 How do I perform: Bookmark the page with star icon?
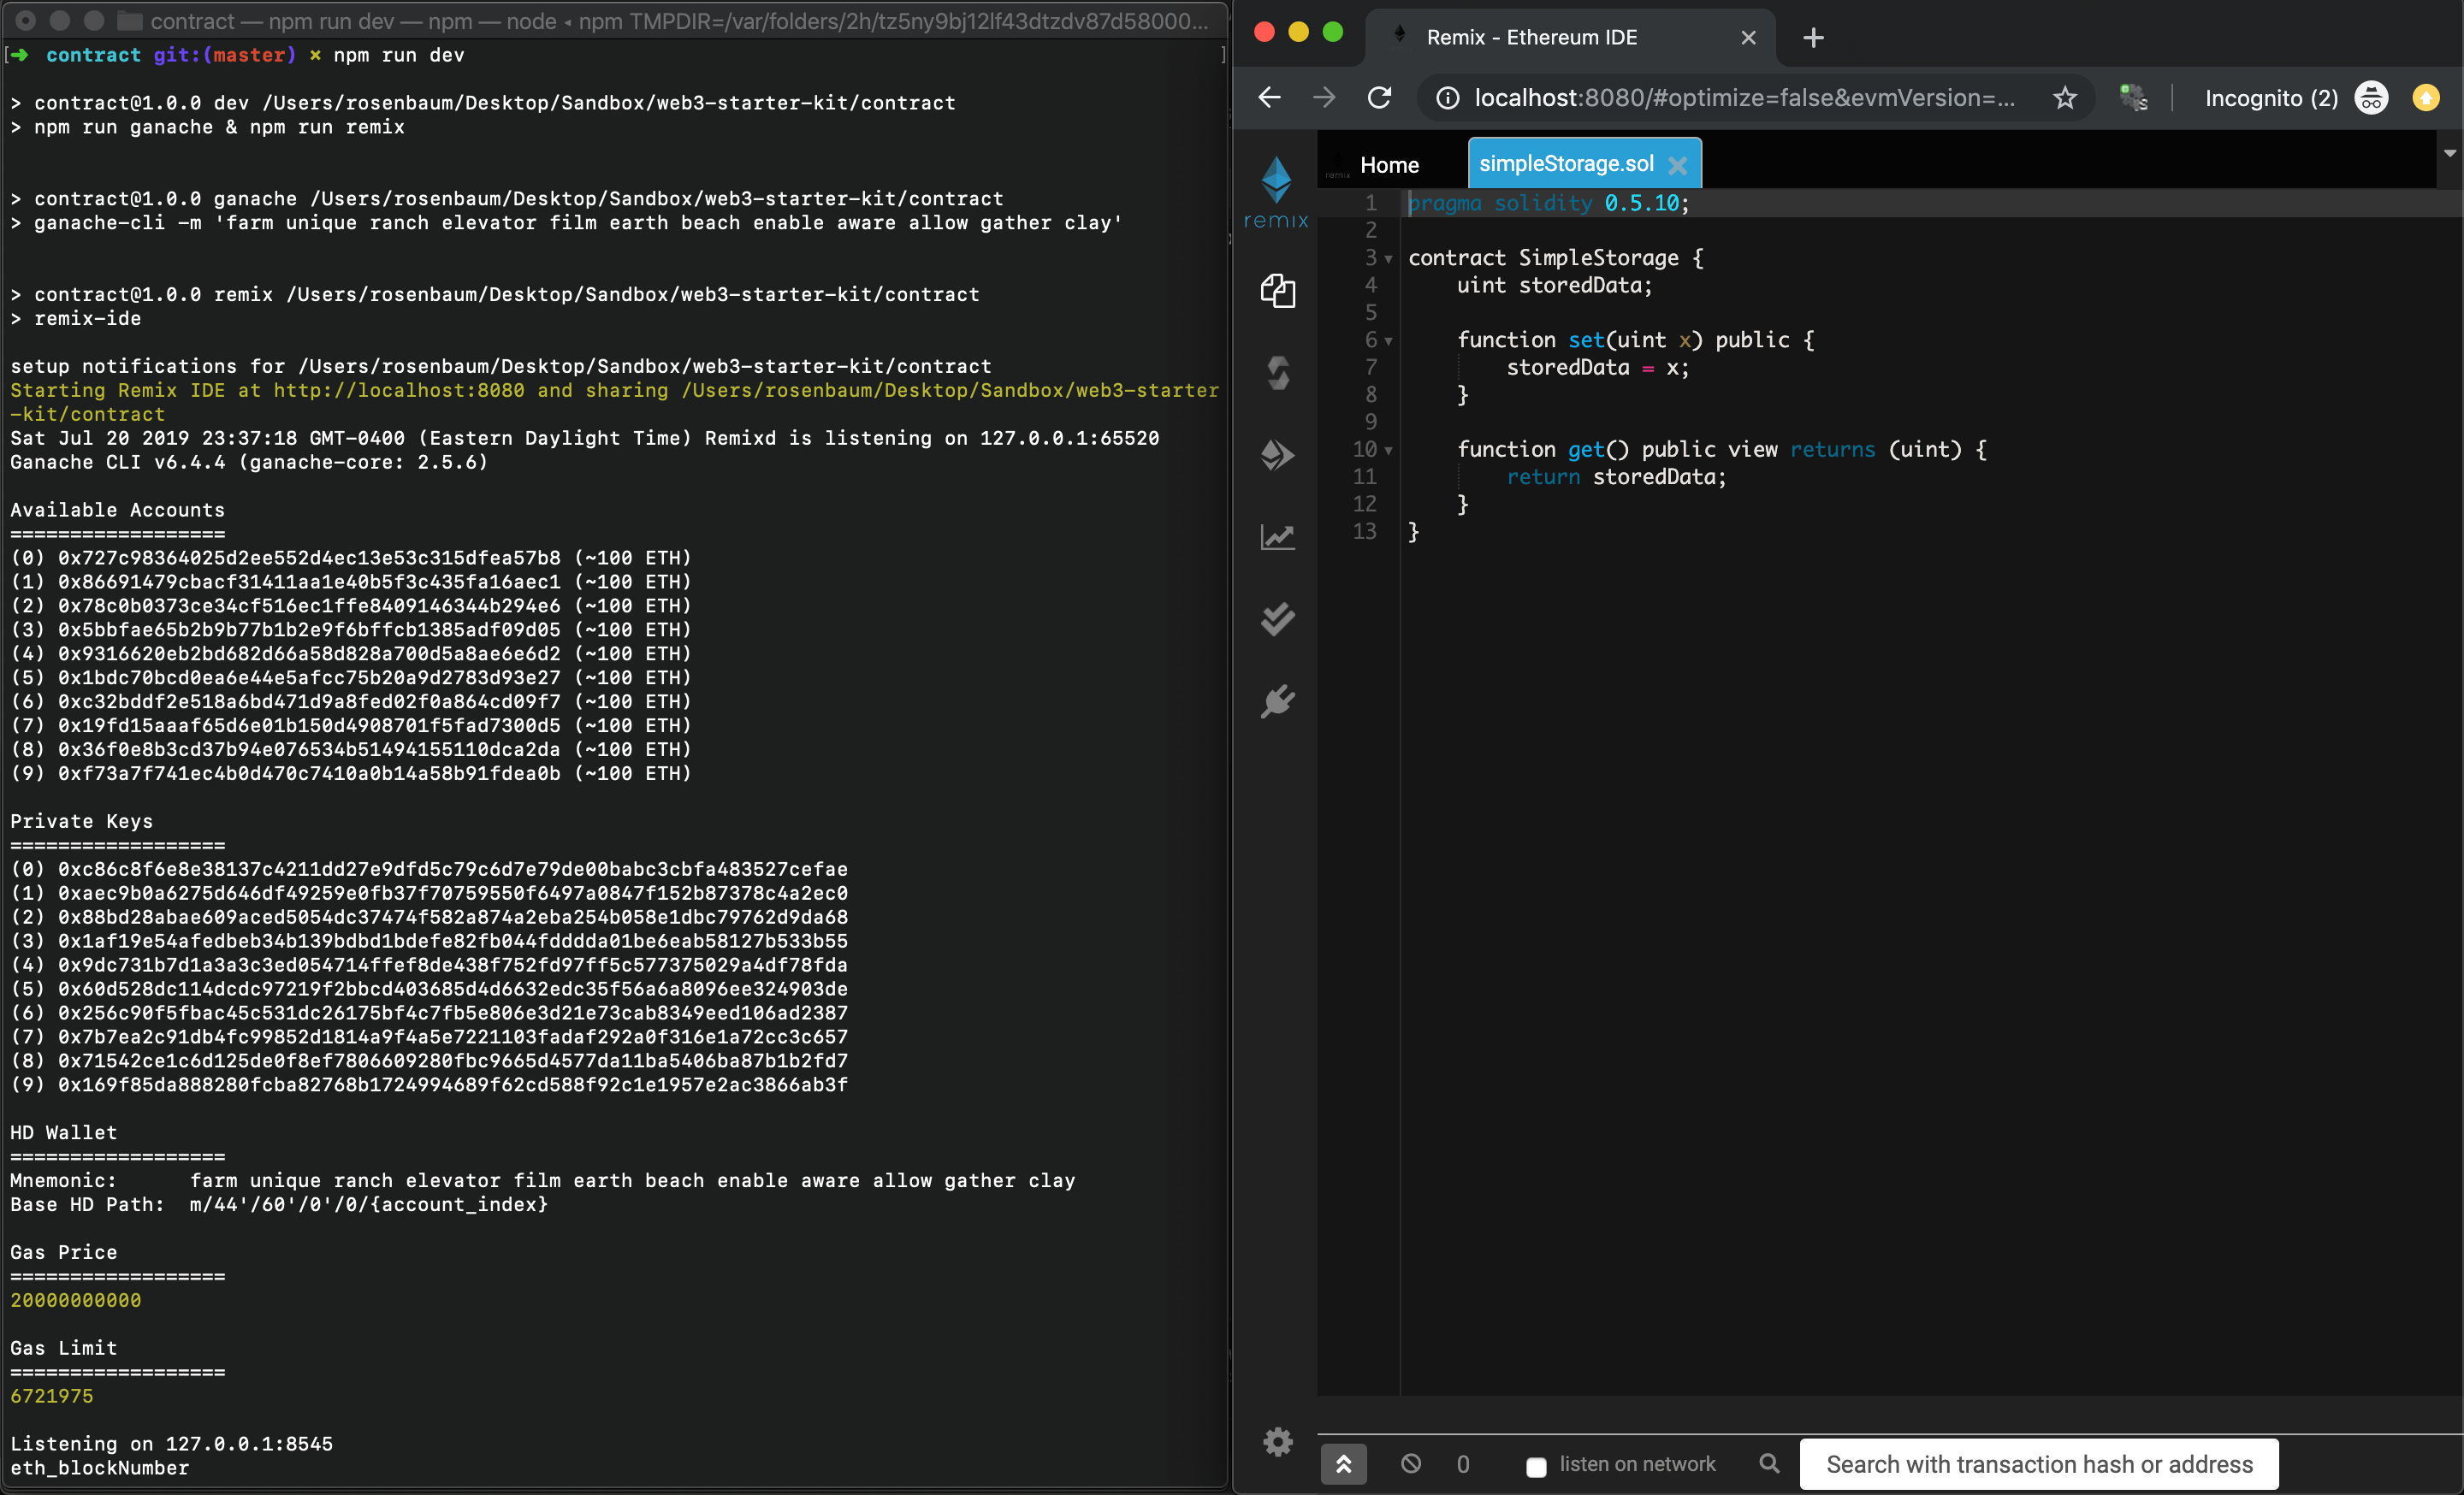[2064, 98]
